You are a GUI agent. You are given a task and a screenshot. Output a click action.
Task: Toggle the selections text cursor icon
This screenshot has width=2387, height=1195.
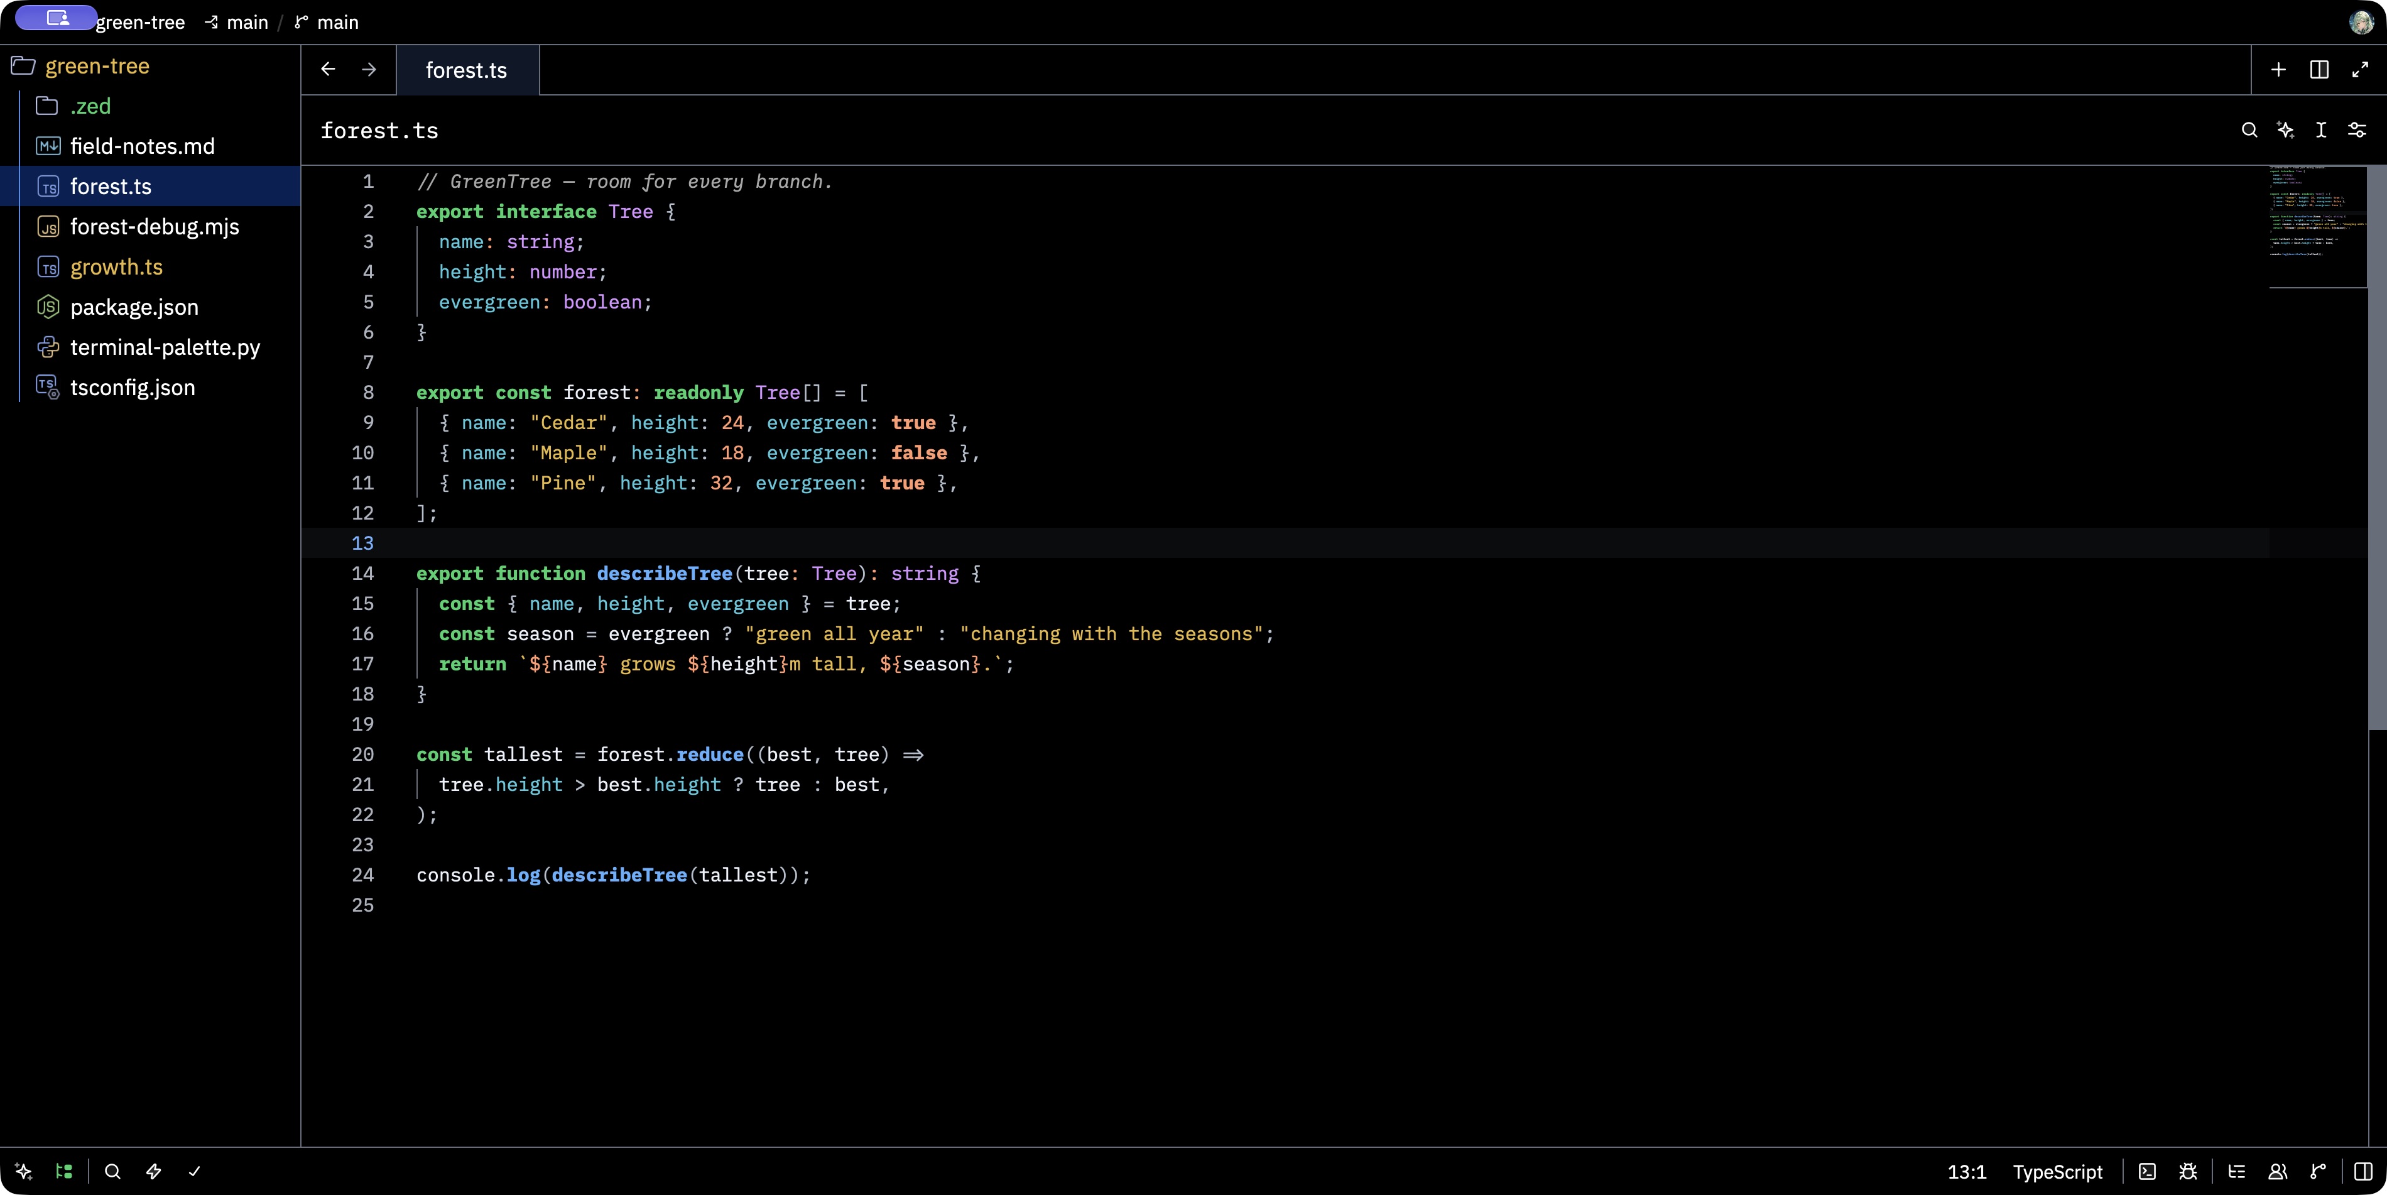pyautogui.click(x=2321, y=130)
